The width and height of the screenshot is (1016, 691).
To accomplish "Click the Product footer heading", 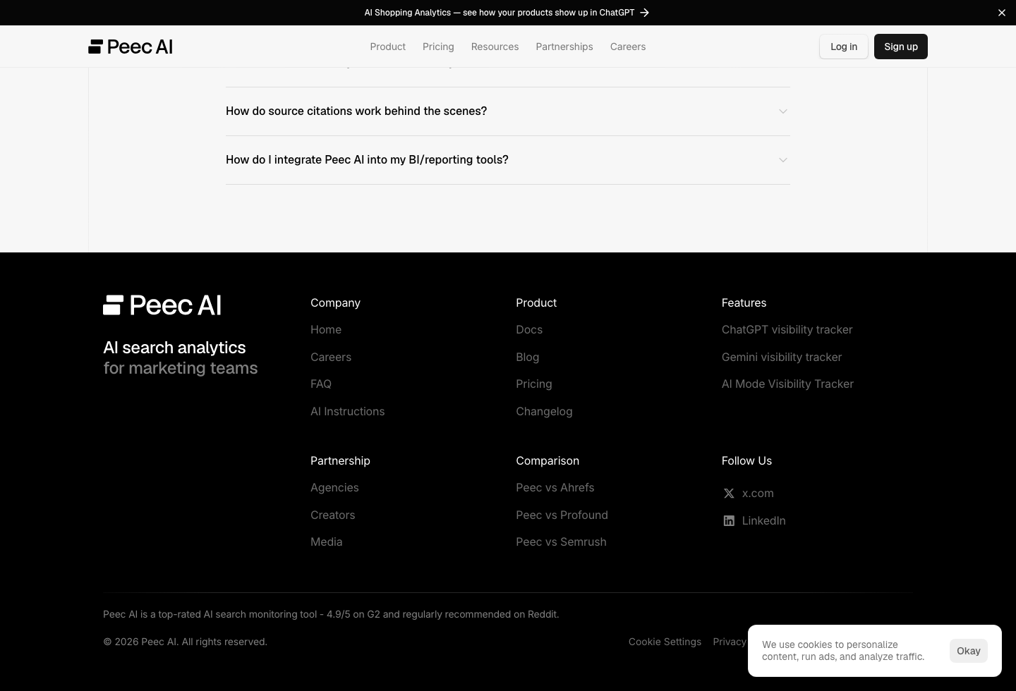I will (536, 303).
